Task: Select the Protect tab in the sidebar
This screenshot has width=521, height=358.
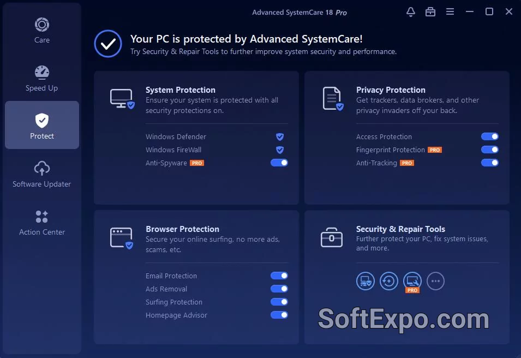Action: [x=41, y=124]
